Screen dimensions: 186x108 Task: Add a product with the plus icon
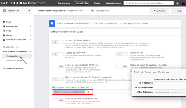click(x=17, y=47)
